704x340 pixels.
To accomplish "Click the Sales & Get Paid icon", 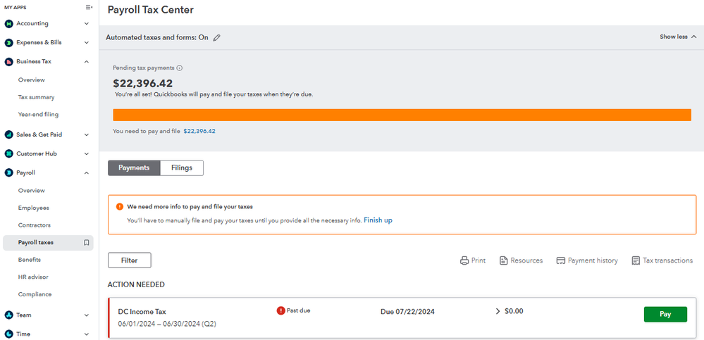I will [x=8, y=134].
